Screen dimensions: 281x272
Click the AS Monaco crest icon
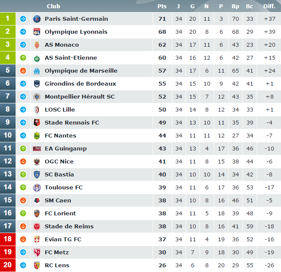(37, 45)
